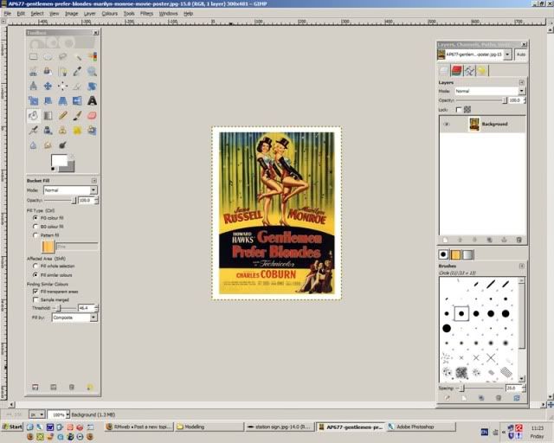This screenshot has height=443, width=554.
Task: Open the Modelling folder taskbar button
Action: coord(209,427)
